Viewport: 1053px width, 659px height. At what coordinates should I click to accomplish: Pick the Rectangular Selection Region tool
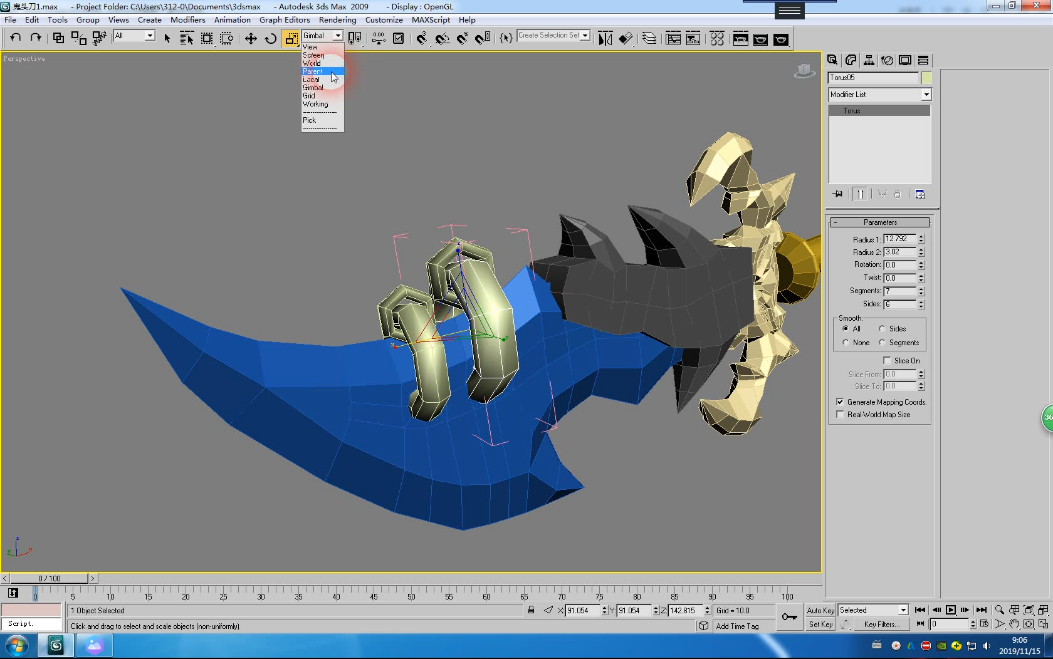point(207,38)
